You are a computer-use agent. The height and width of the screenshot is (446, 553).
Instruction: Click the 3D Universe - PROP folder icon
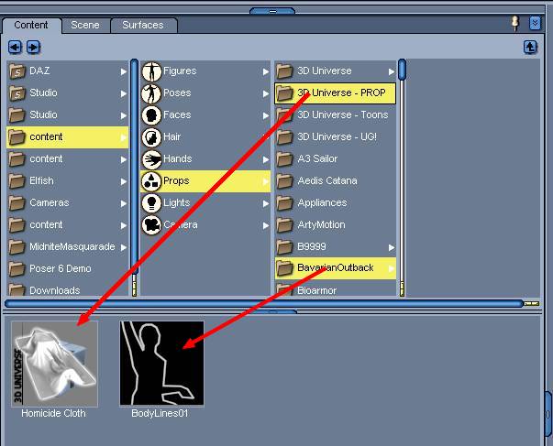point(284,93)
